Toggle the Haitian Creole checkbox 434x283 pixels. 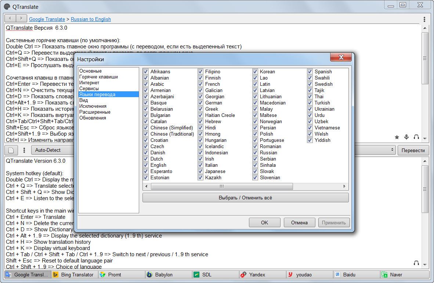tap(200, 115)
